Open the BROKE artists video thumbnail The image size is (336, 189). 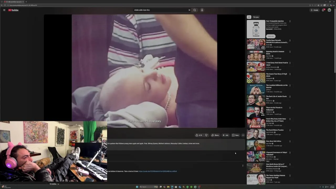click(256, 123)
